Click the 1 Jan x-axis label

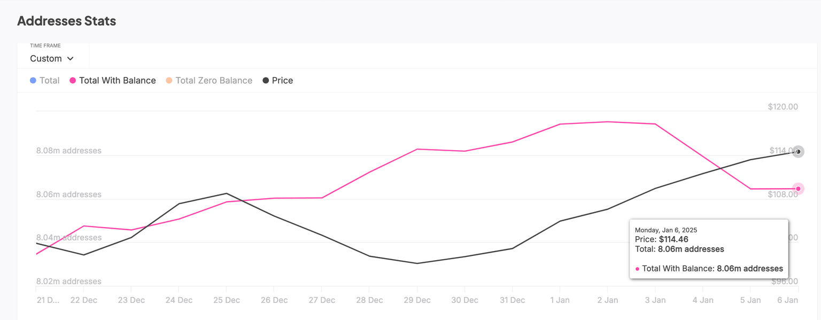click(560, 300)
